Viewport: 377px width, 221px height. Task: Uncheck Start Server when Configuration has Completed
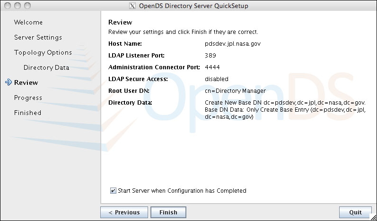pyautogui.click(x=113, y=190)
